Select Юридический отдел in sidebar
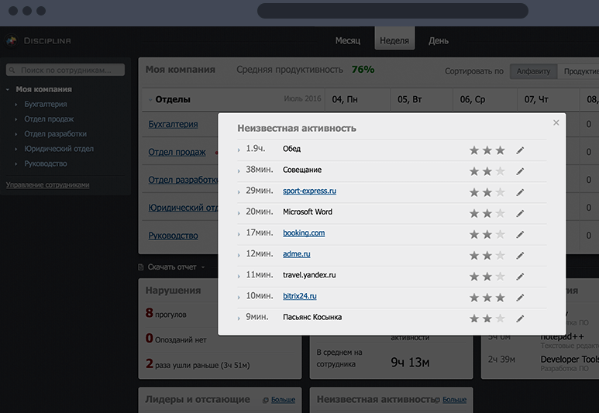 coord(59,149)
